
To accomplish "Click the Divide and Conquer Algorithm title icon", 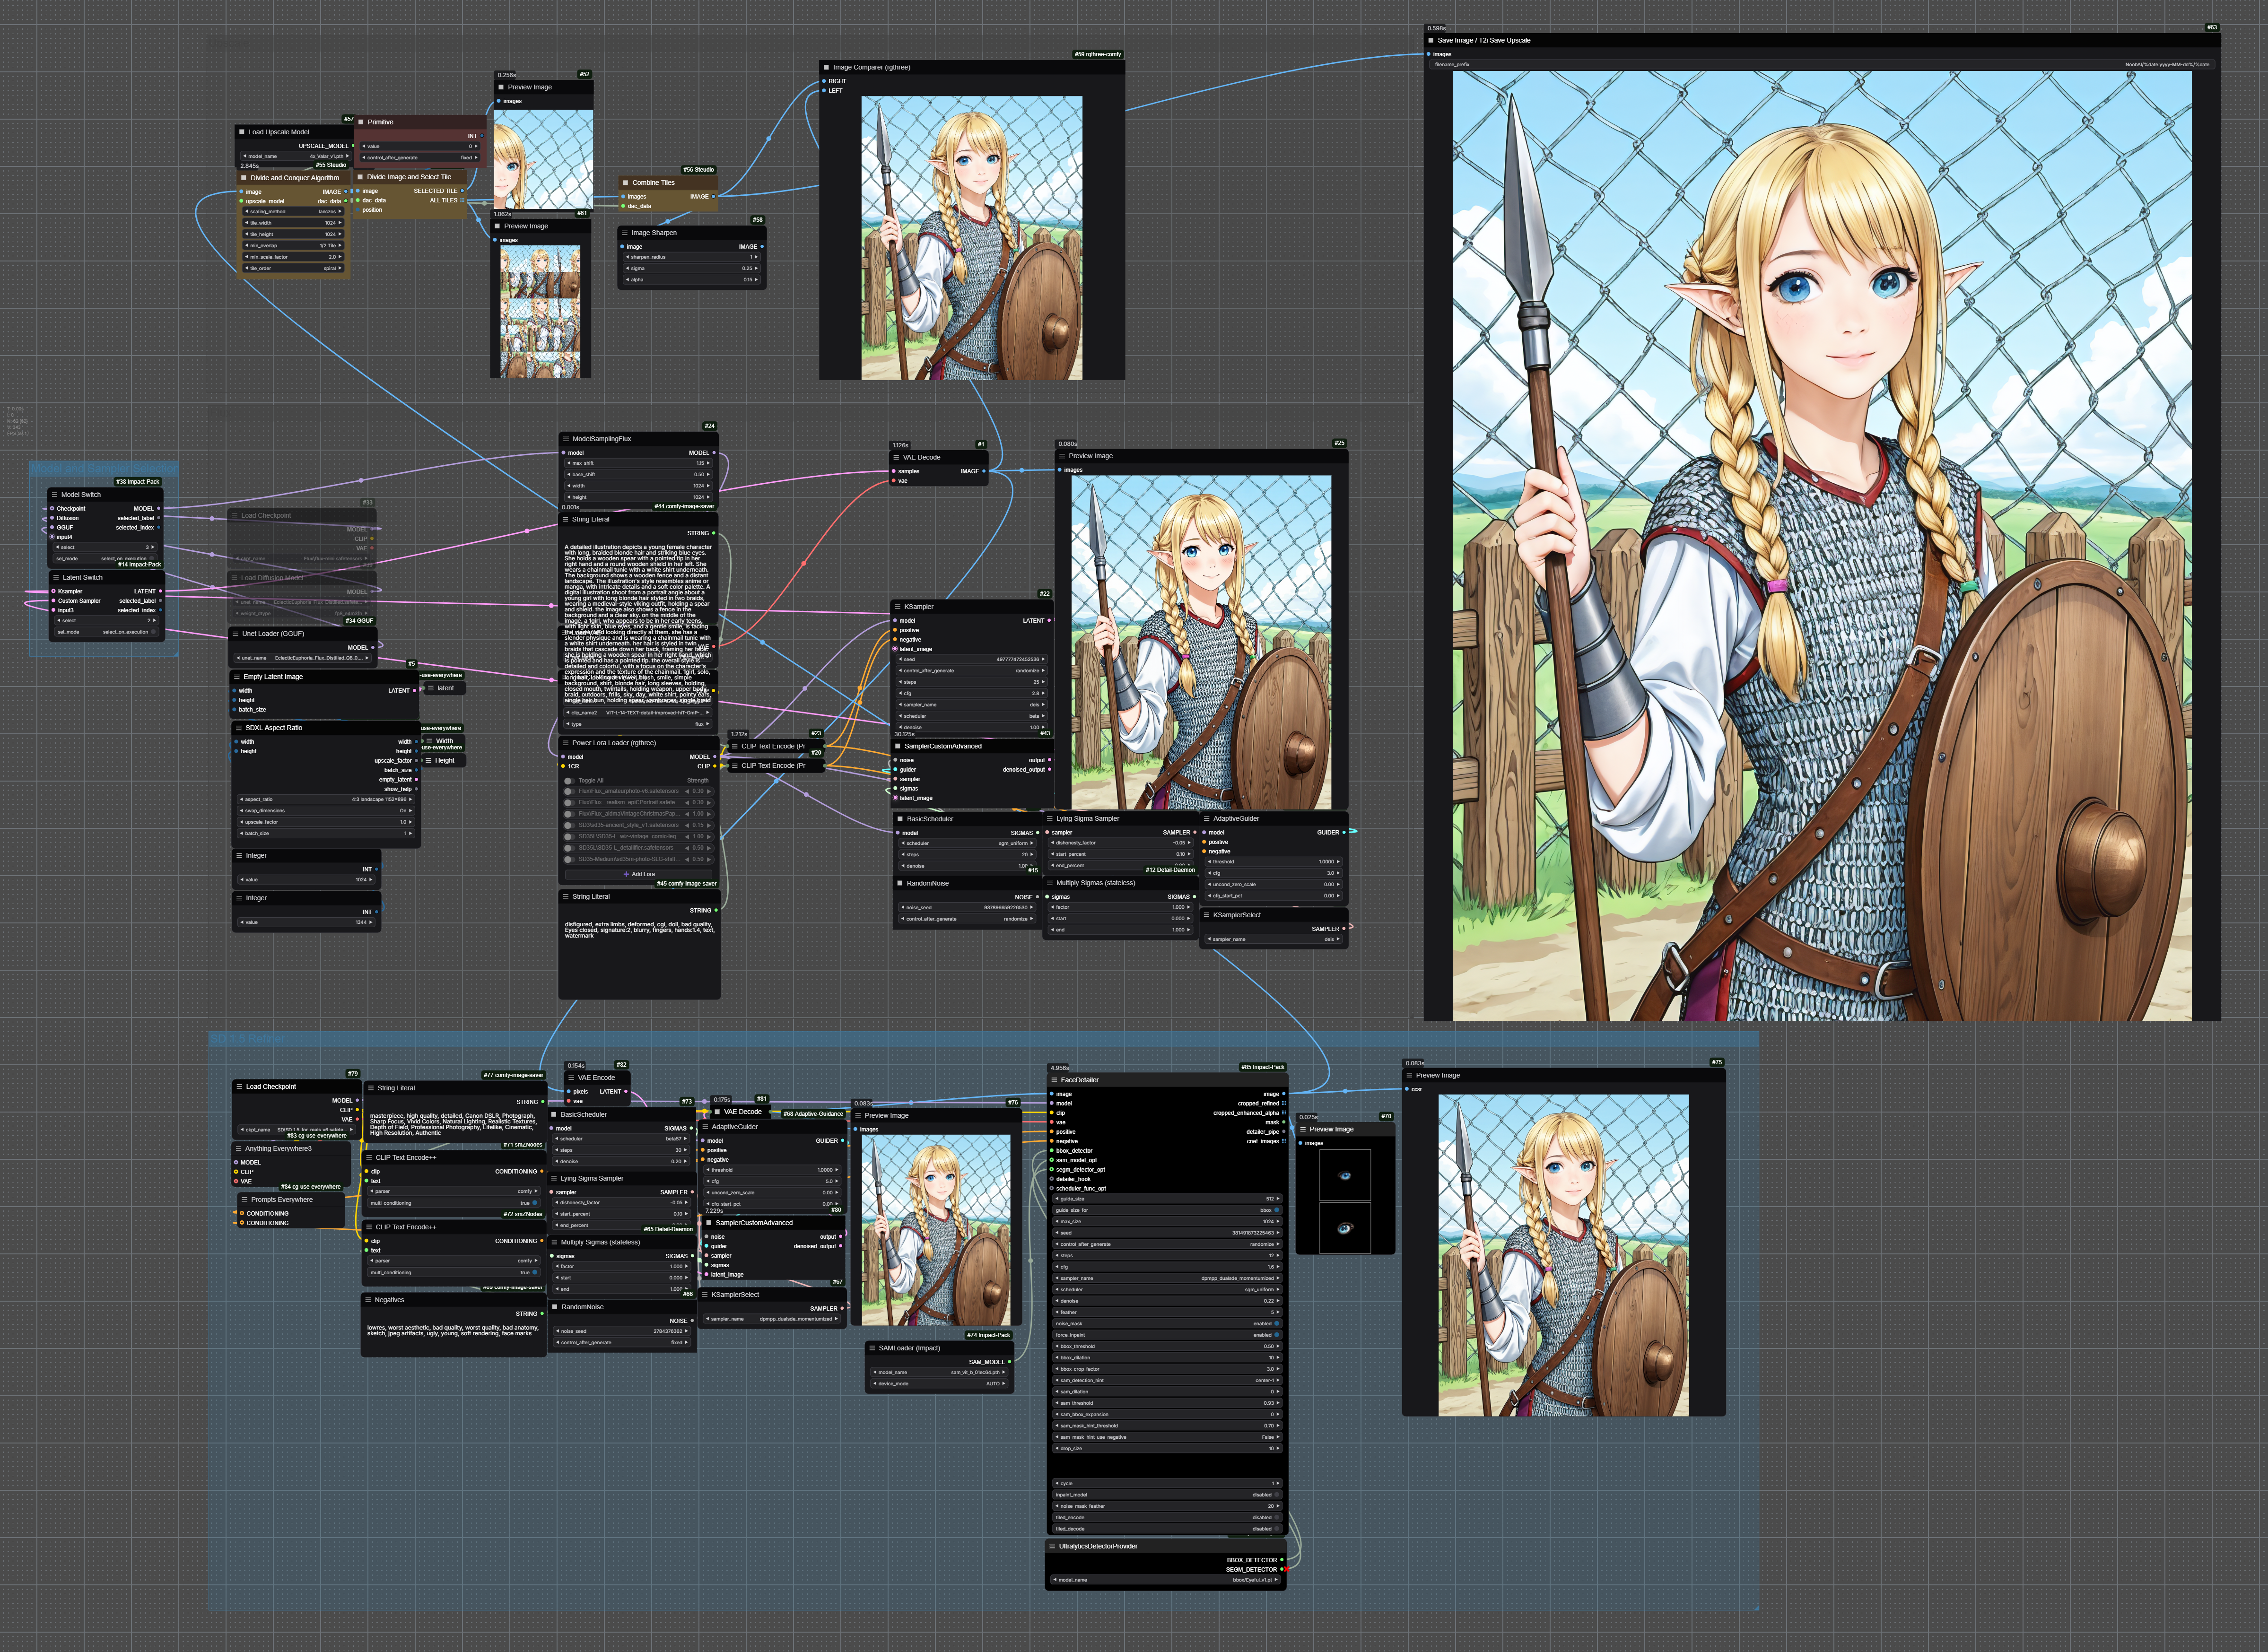I will tap(244, 178).
